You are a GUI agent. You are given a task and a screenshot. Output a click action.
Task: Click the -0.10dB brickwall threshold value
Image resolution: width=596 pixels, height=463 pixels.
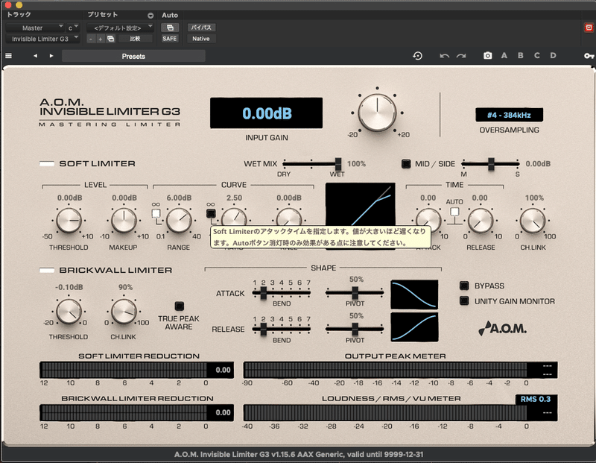pos(69,287)
